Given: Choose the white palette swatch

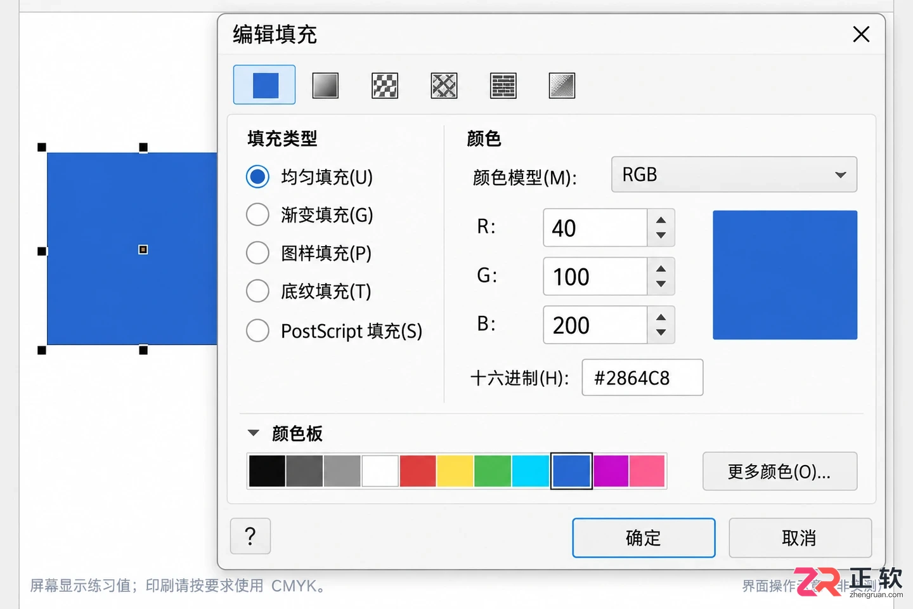Looking at the screenshot, I should pyautogui.click(x=380, y=471).
